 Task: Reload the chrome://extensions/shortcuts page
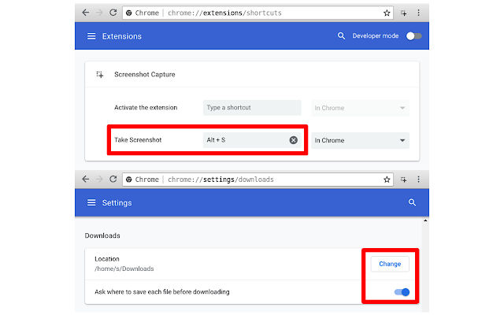coord(113,13)
